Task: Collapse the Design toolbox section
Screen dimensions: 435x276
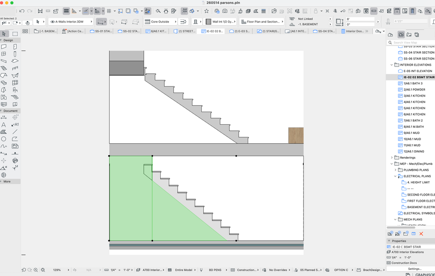Action: coord(1,40)
